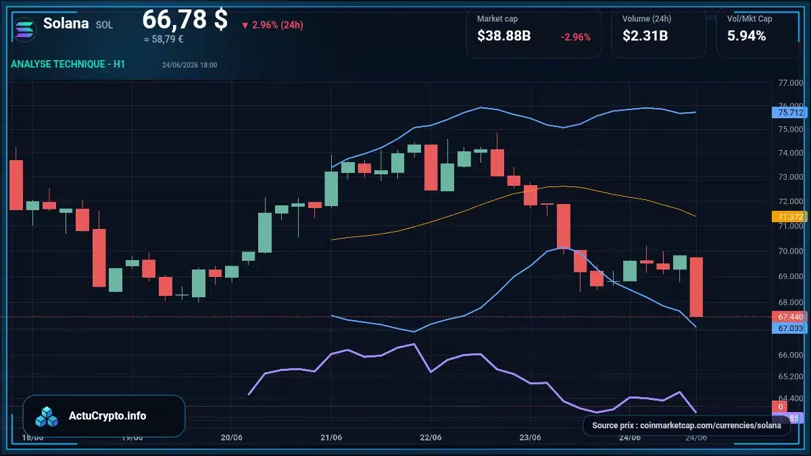Click the ActuCrypto cube logo icon
811x456 pixels.
[47, 416]
